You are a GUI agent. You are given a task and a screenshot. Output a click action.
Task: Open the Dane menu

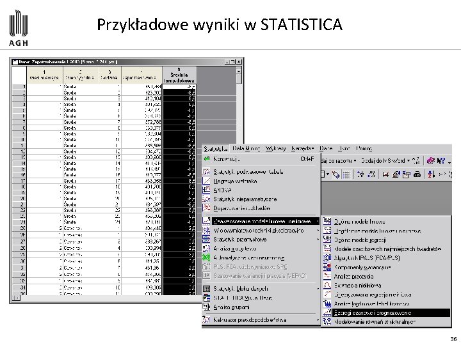click(326, 149)
